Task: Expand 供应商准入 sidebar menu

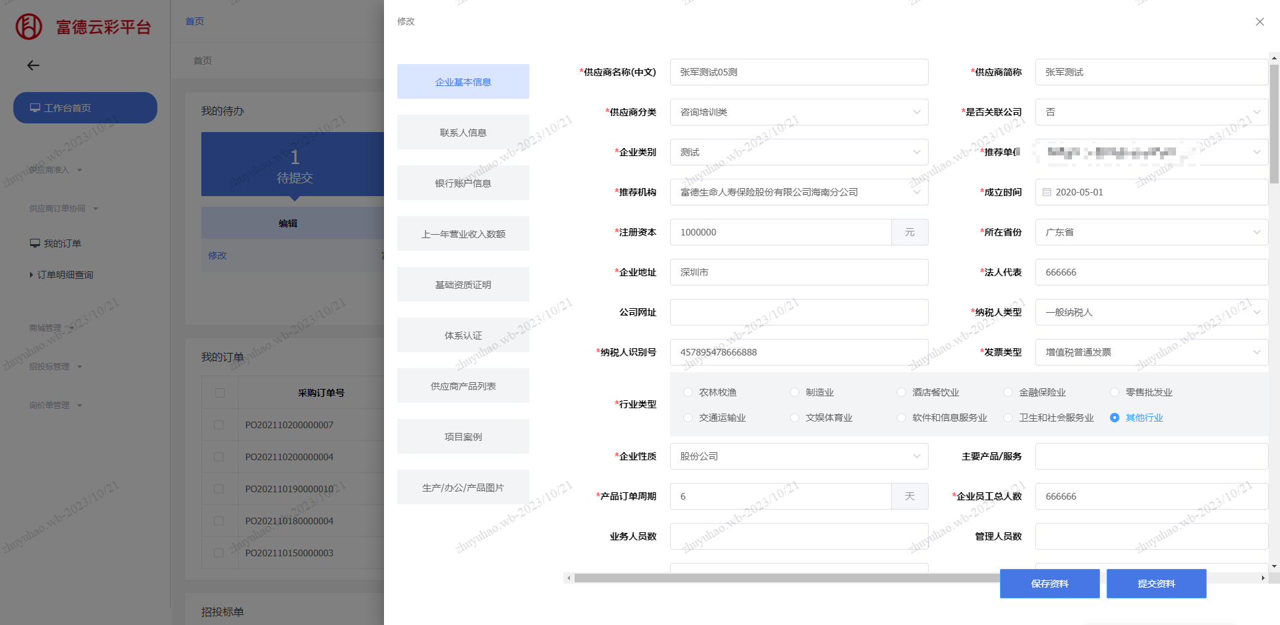Action: point(56,170)
